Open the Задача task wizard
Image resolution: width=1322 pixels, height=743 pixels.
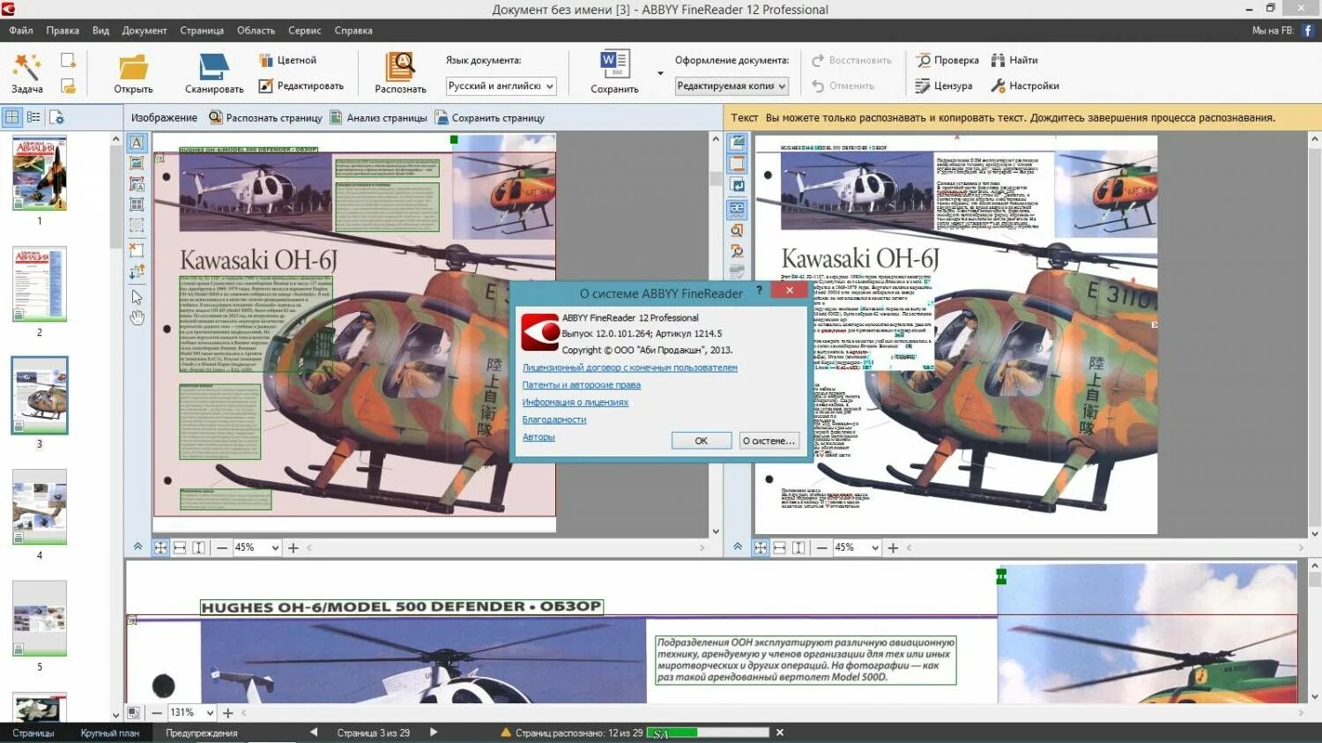(26, 72)
